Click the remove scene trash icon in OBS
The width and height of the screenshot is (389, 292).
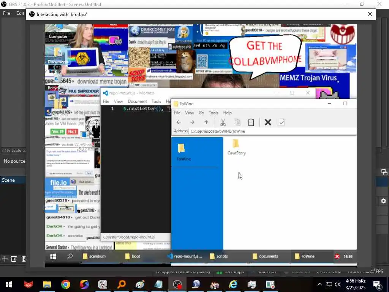point(14,259)
